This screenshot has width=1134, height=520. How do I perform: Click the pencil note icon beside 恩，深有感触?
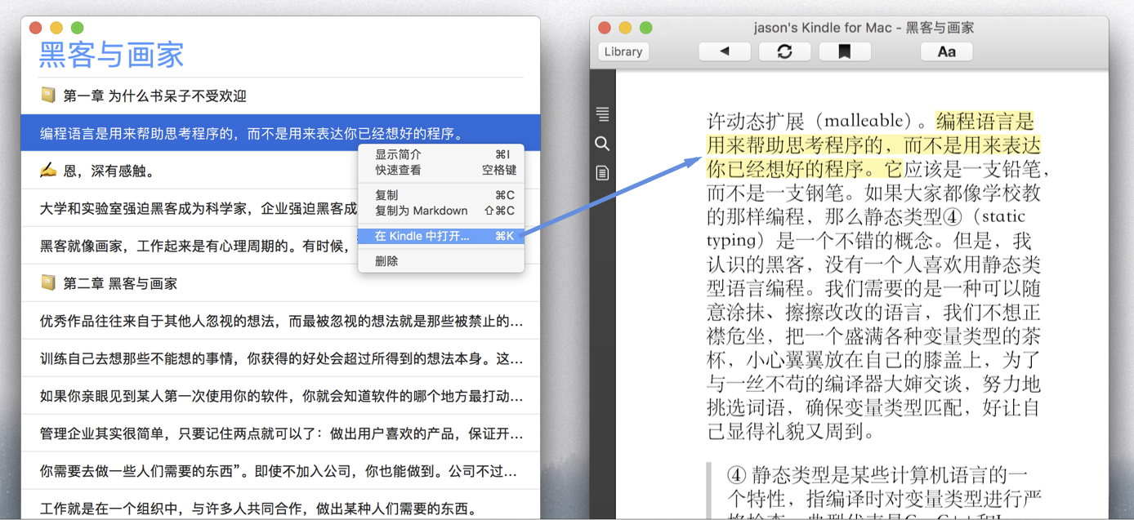click(48, 171)
